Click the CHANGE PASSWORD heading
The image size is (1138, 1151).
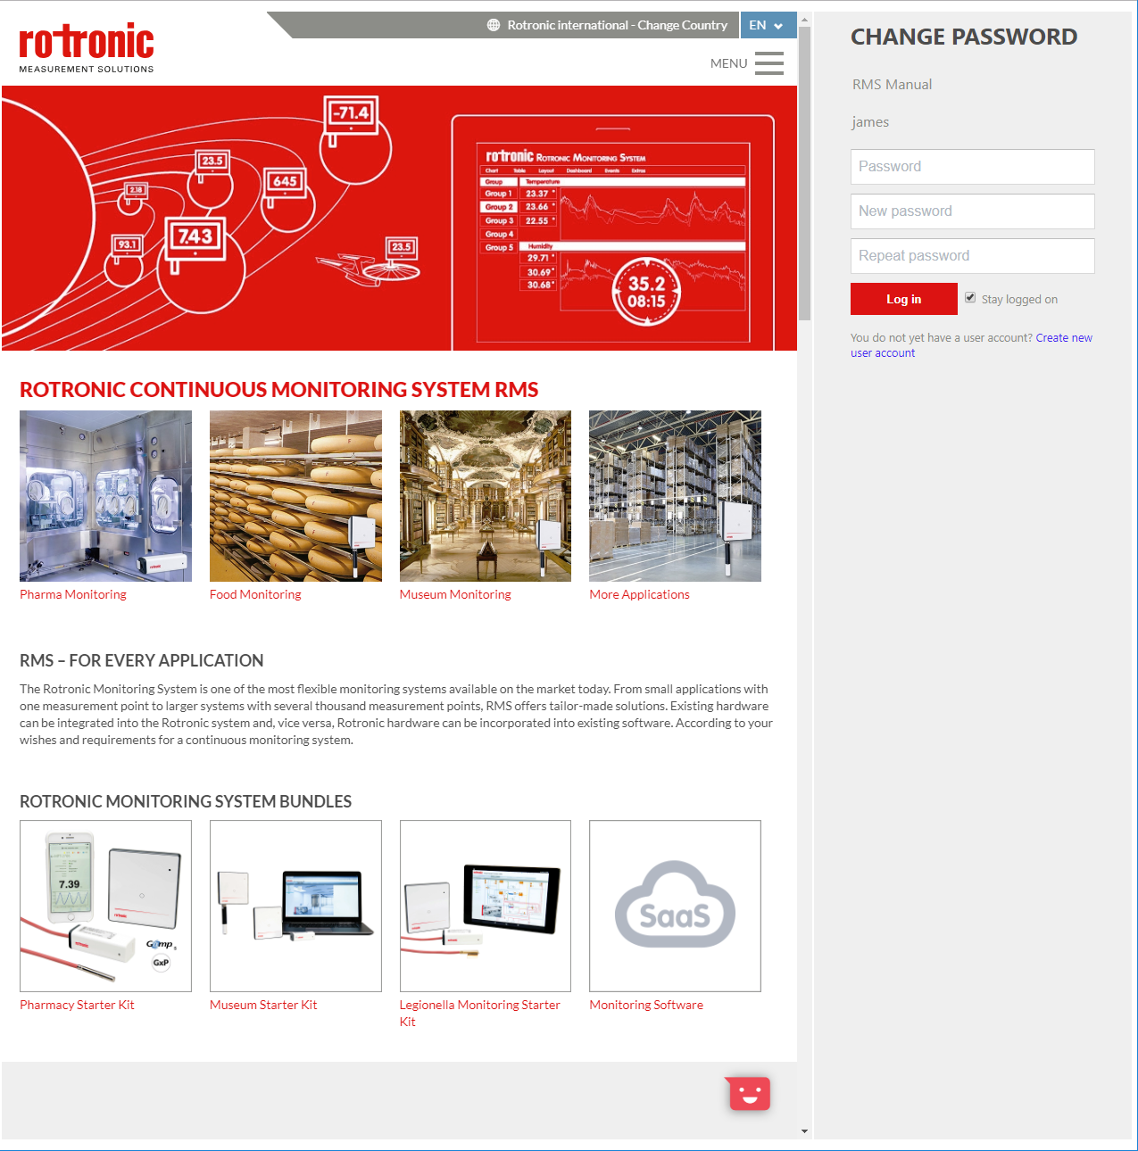(x=964, y=37)
